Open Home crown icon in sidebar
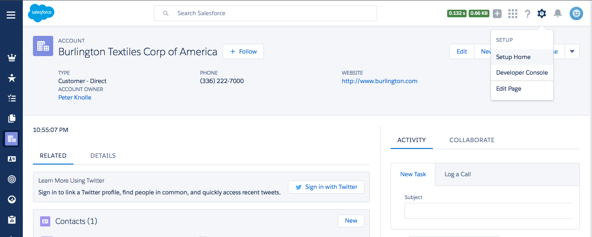This screenshot has height=237, width=592. 12,58
